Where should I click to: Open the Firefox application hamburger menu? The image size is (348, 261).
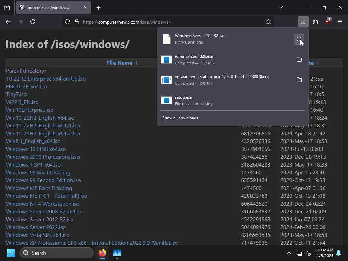click(340, 22)
